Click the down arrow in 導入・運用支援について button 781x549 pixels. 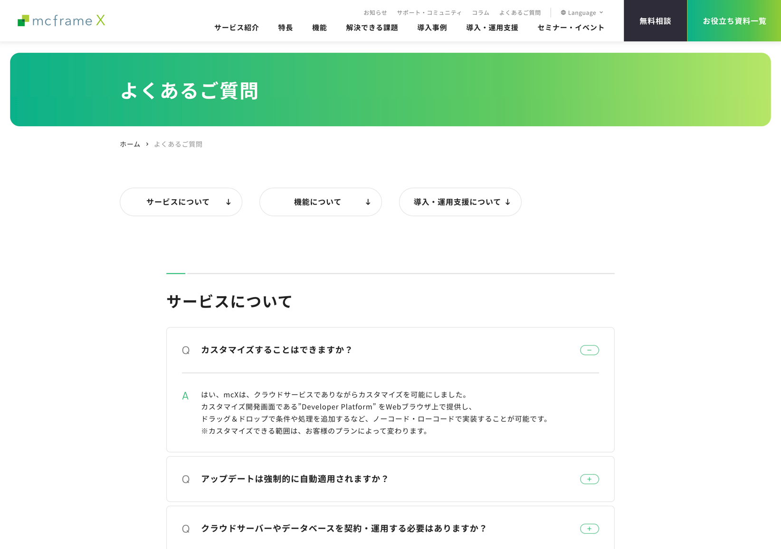pyautogui.click(x=508, y=202)
